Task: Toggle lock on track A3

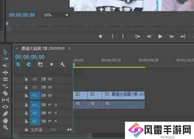Action: click(26, 121)
